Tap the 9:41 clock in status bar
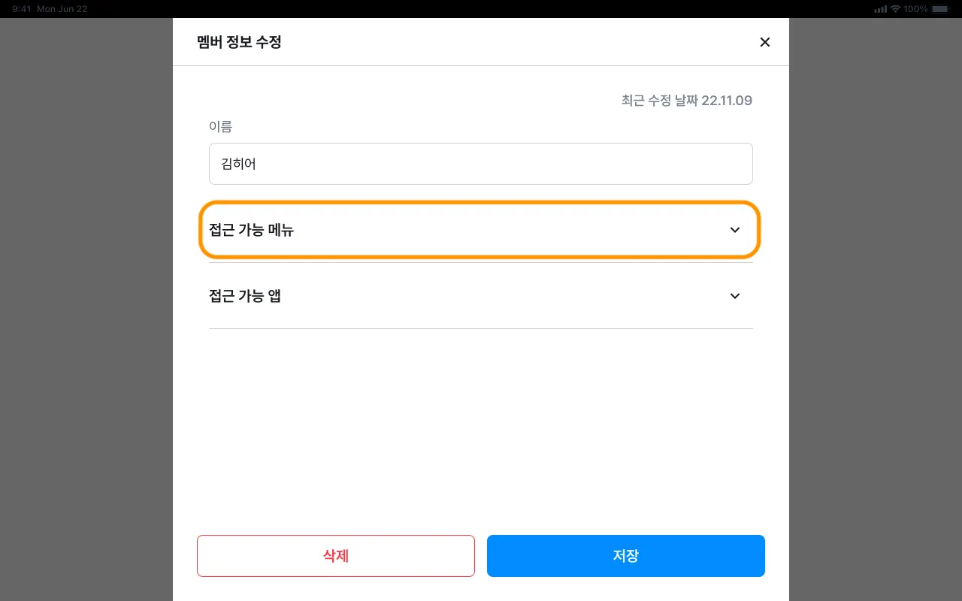The height and width of the screenshot is (601, 962). coord(21,9)
